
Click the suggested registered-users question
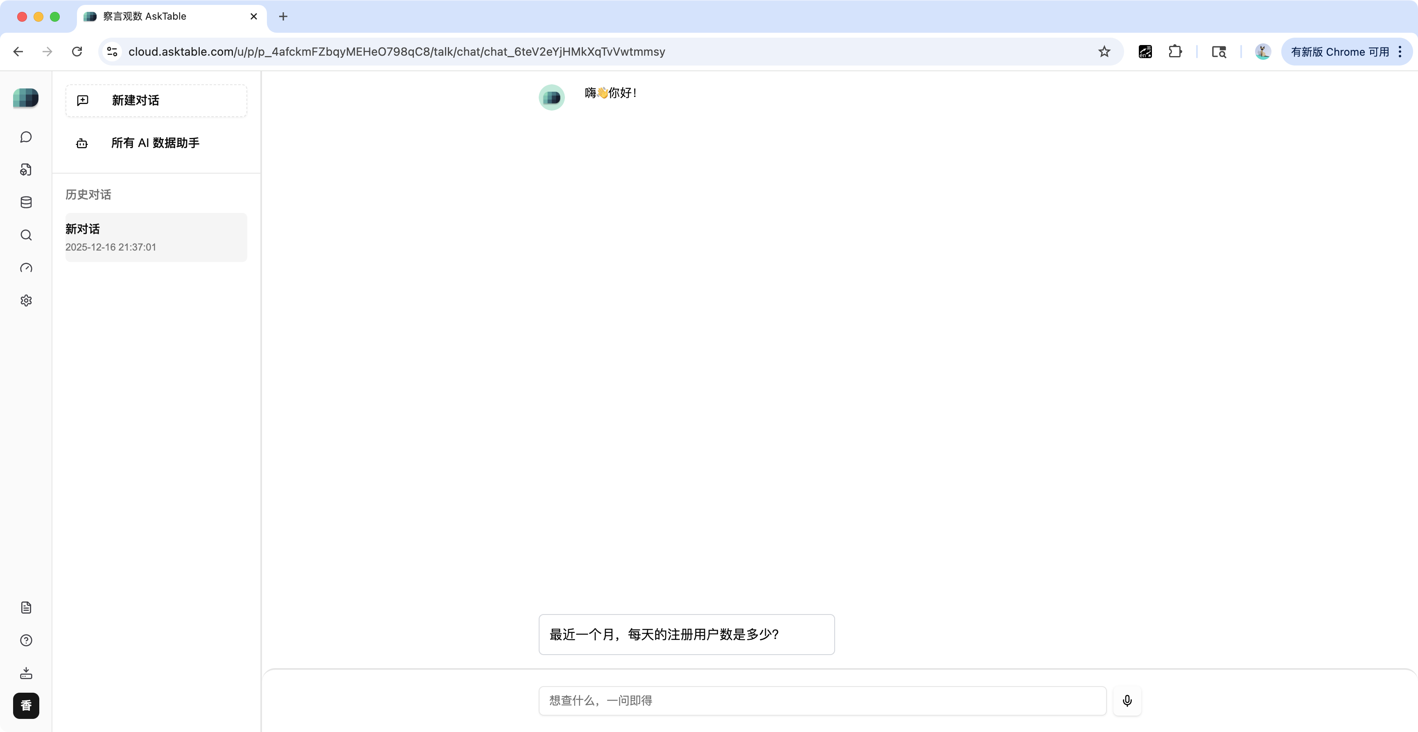[686, 635]
